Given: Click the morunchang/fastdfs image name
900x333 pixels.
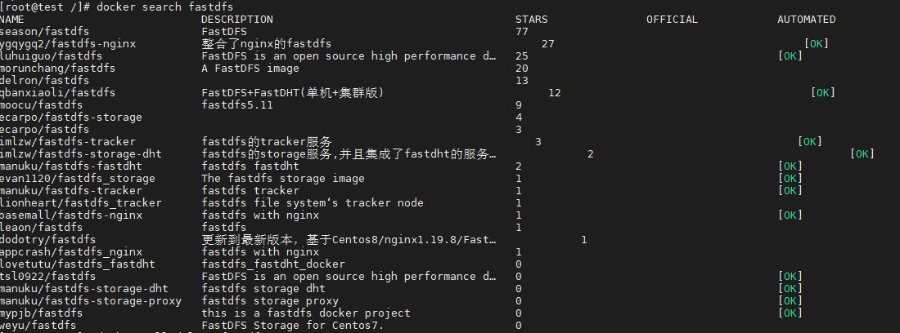Looking at the screenshot, I should tap(57, 69).
